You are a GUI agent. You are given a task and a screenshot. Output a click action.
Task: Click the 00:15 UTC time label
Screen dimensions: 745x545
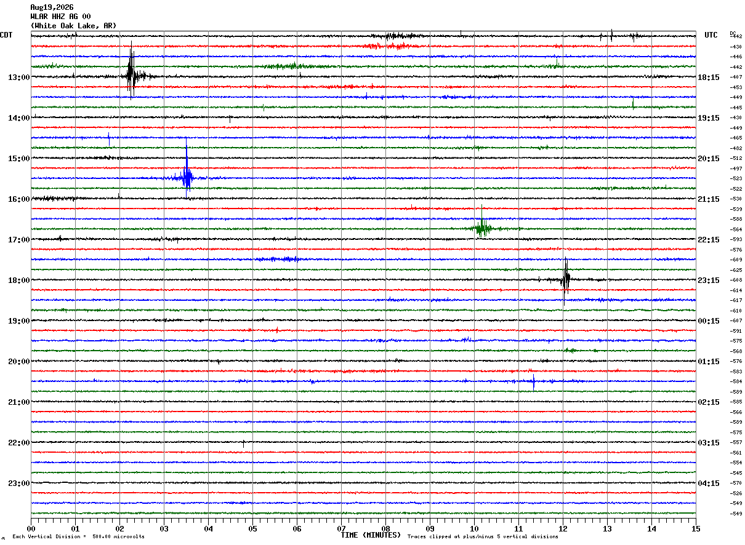coord(709,321)
